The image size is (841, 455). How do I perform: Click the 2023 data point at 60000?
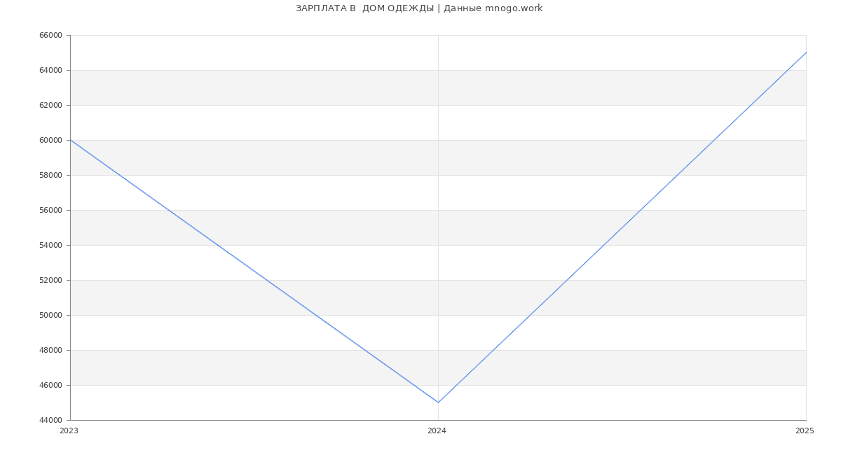(70, 140)
